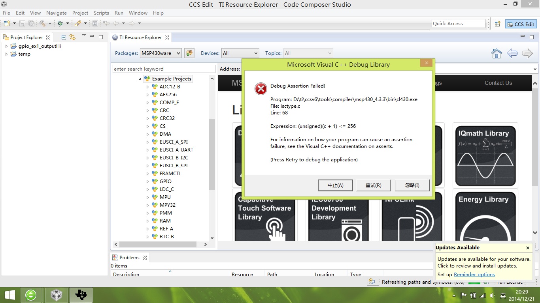Go to TI Resource Explorer home
Viewport: 540px width, 303px height.
pyautogui.click(x=497, y=53)
